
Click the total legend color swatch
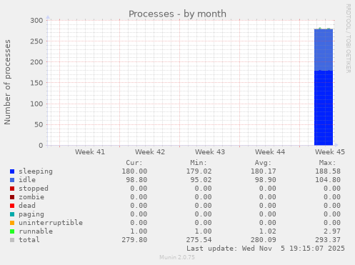pyautogui.click(x=12, y=240)
